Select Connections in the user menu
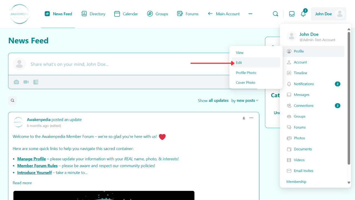Image resolution: width=355 pixels, height=200 pixels. point(303,106)
